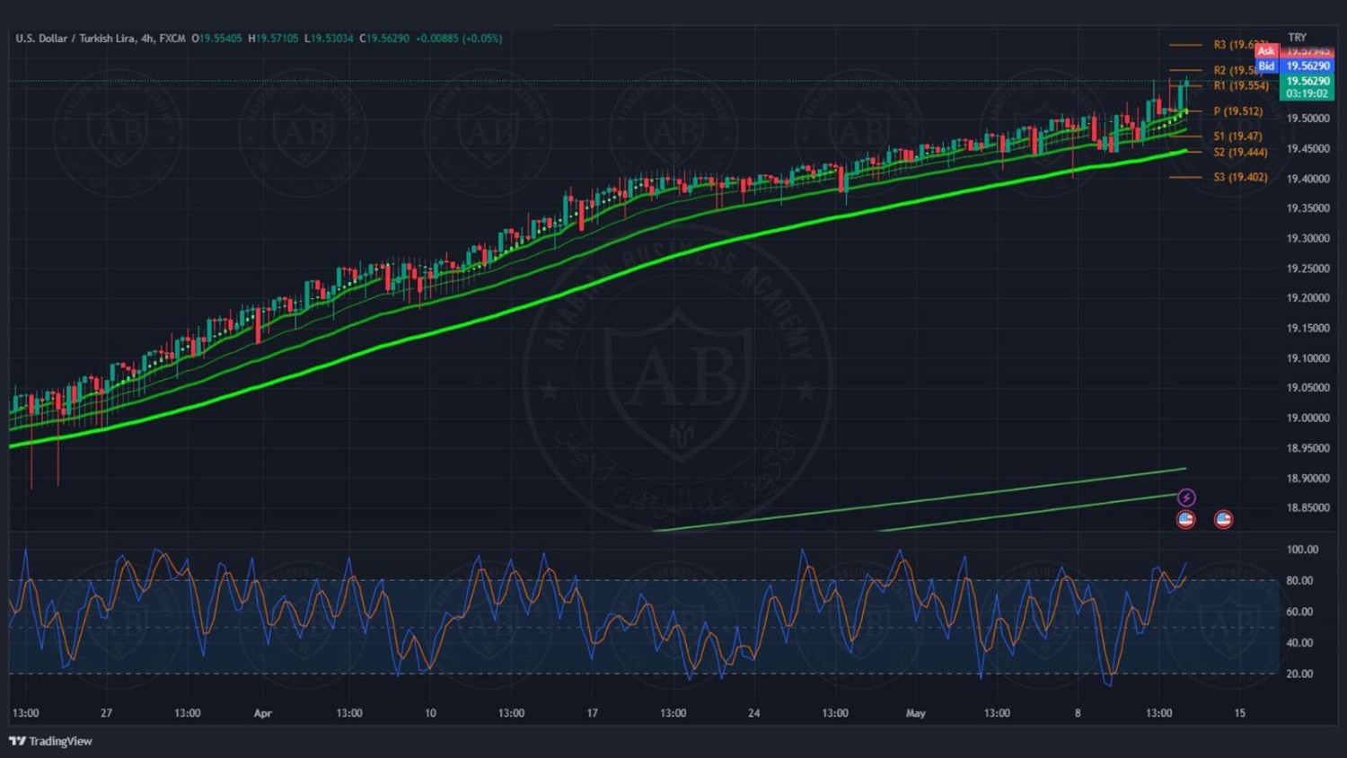
Task: Open the TRY currency selector
Action: click(x=1297, y=38)
